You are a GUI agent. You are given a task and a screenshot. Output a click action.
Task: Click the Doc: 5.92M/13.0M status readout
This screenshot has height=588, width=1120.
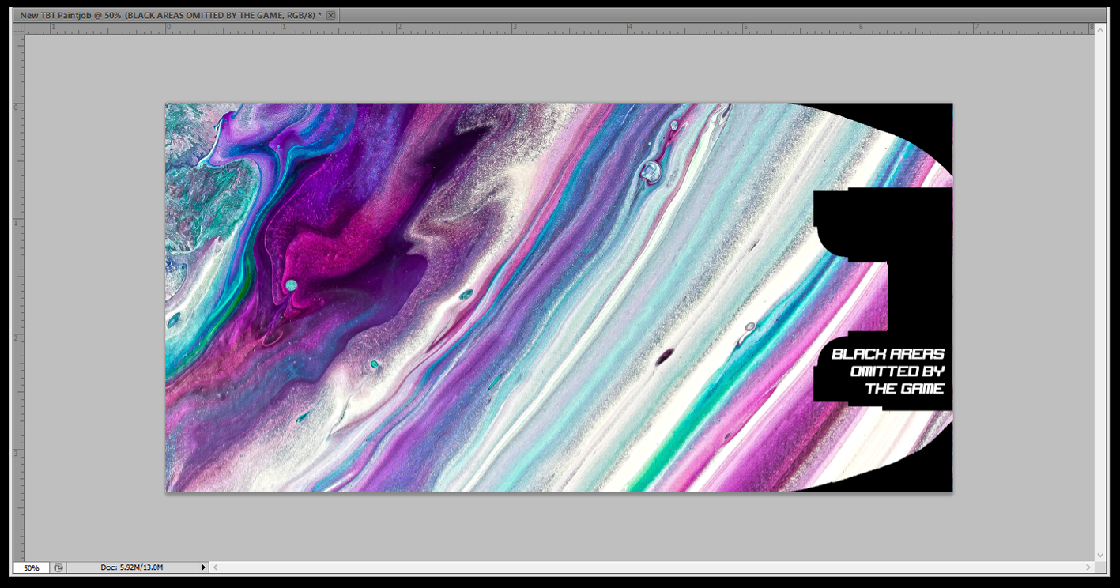coord(131,567)
